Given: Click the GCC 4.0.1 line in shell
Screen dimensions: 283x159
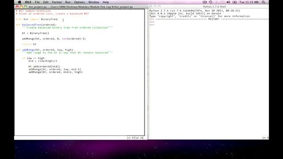Looking at the screenshot, I should pos(185,14).
